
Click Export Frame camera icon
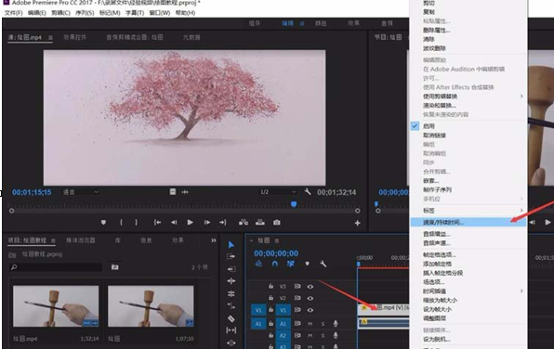(x=277, y=223)
